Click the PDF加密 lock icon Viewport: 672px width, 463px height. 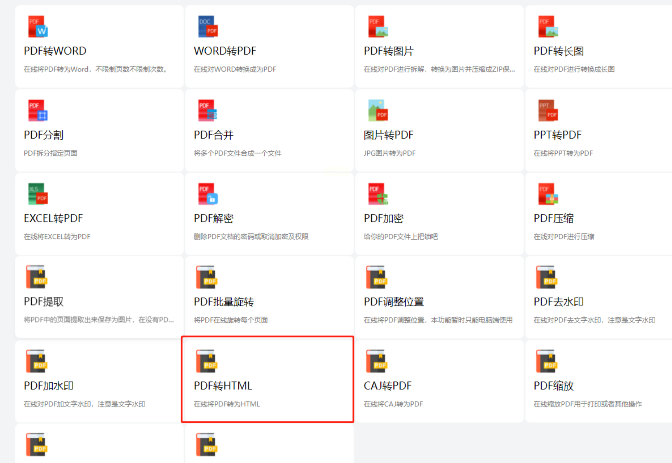click(378, 194)
